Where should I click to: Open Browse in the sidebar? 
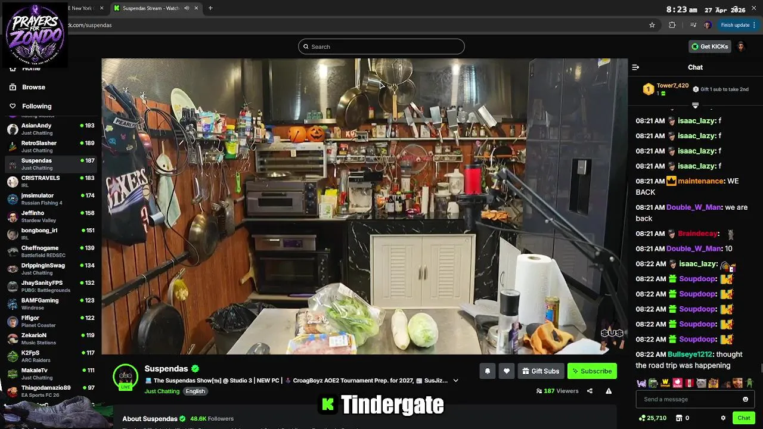pyautogui.click(x=33, y=87)
